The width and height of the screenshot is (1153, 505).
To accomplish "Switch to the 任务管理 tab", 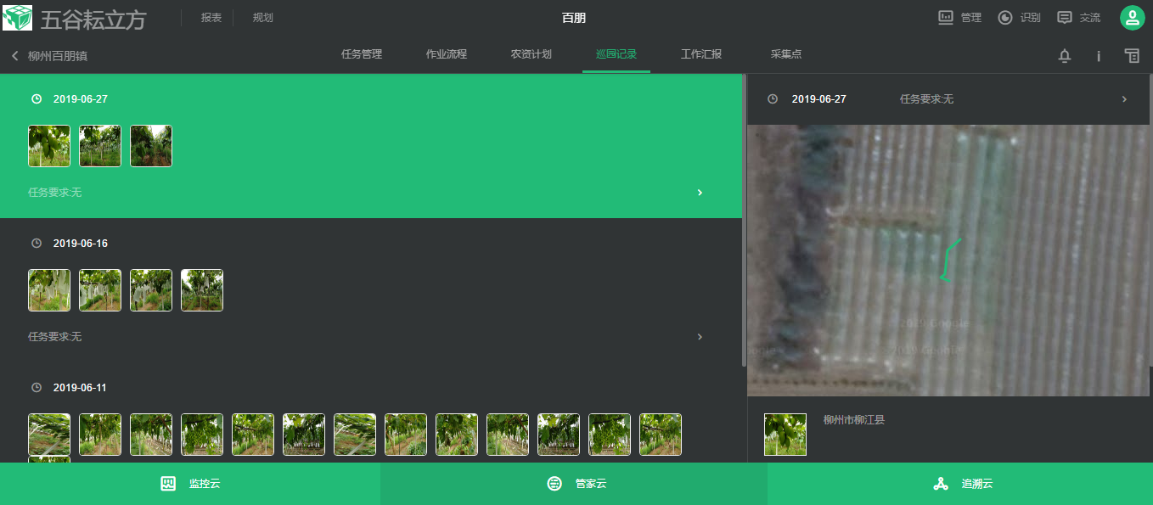I will point(360,53).
